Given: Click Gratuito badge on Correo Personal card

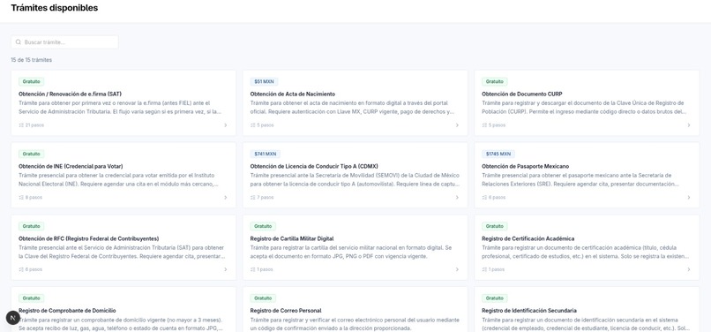Looking at the screenshot, I should click(x=263, y=298).
